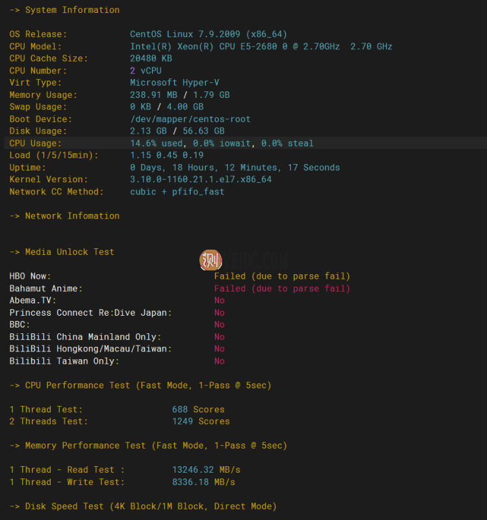
Task: Click the Uptime label
Action: 27,167
